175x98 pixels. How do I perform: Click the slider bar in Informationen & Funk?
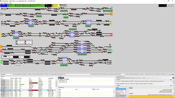pos(144,78)
